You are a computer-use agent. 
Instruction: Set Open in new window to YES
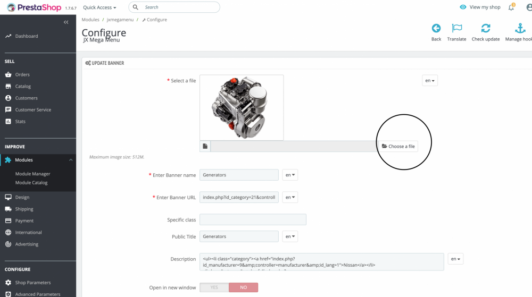coord(214,287)
